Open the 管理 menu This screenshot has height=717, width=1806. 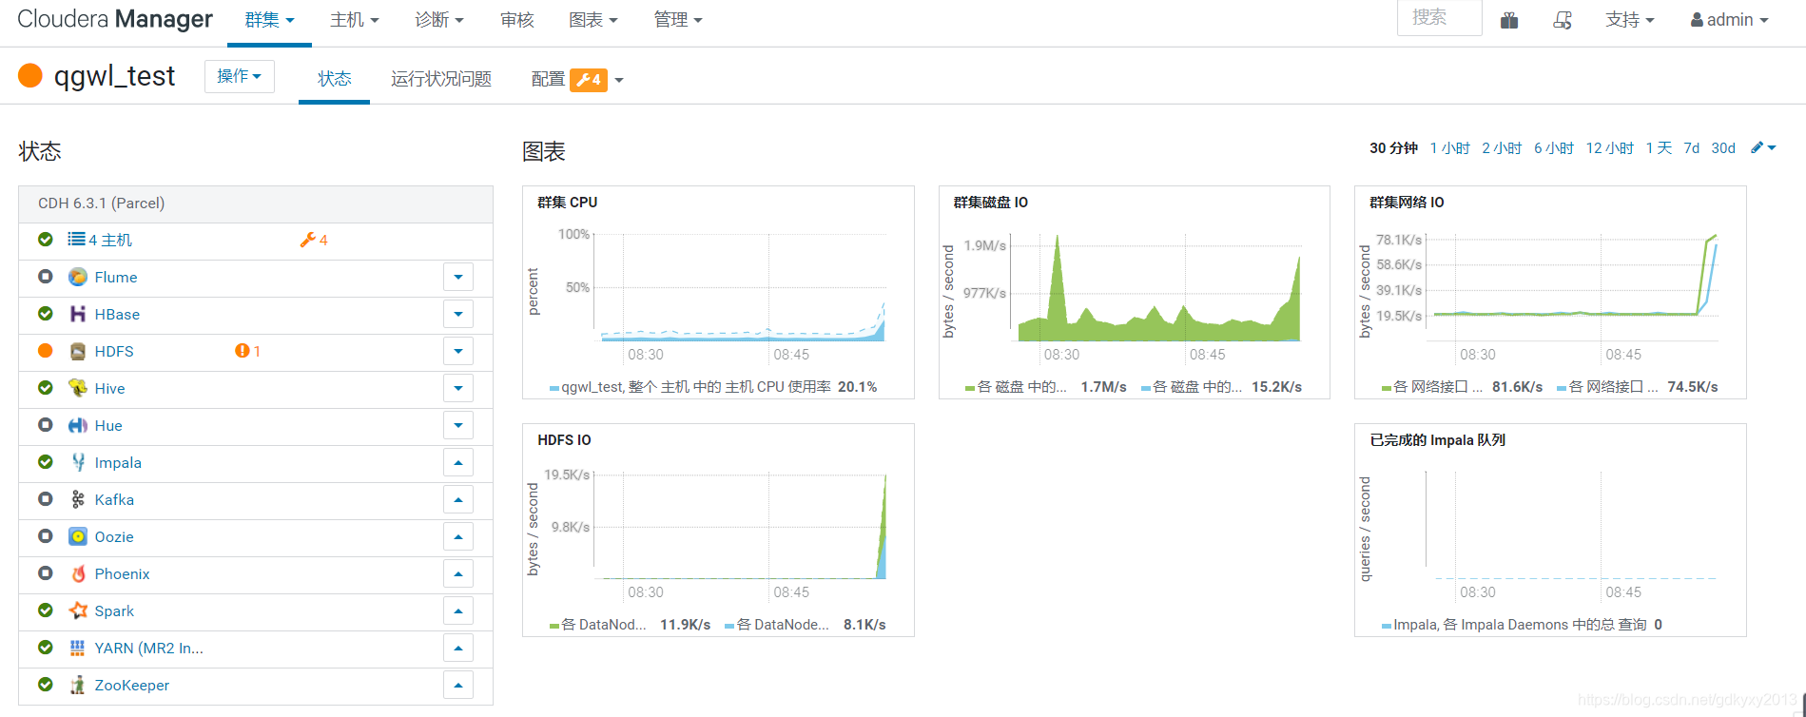pos(678,20)
